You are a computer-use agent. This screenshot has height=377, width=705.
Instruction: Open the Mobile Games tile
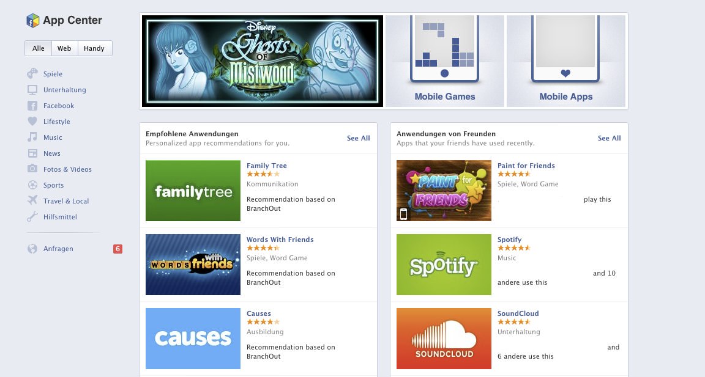point(445,61)
